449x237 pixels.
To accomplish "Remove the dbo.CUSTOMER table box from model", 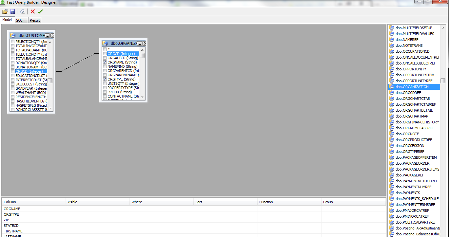I will click(52, 36).
